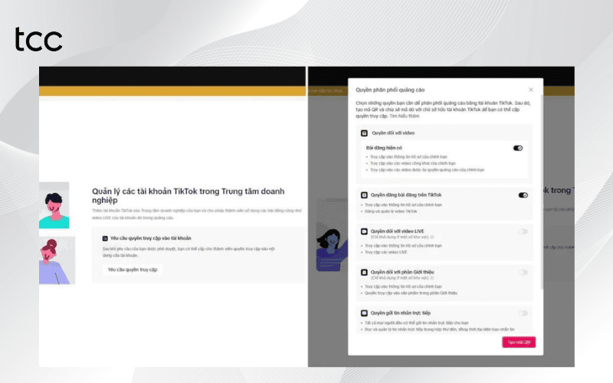Click the Quyền đối với phần Giới thiệu icon

(364, 272)
